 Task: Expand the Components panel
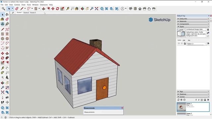(x=193, y=24)
